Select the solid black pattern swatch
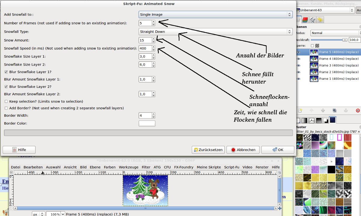 click(332, 169)
